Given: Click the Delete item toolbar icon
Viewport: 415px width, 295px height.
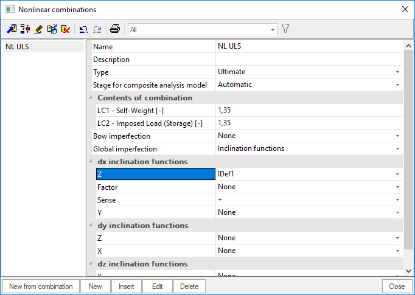Looking at the screenshot, I should (65, 29).
